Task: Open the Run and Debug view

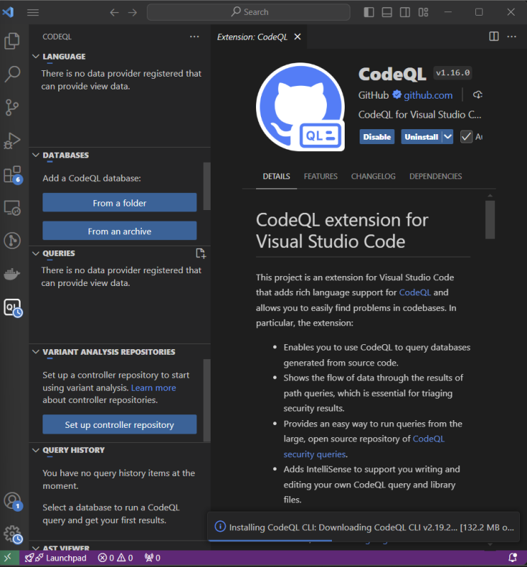Action: click(12, 141)
